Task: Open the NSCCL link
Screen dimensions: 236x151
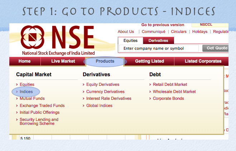Action: 206,25
